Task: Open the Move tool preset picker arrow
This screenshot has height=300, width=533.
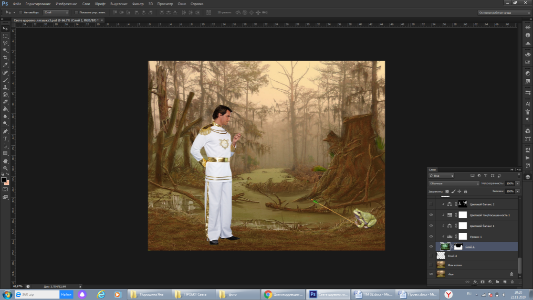Action: pyautogui.click(x=14, y=12)
